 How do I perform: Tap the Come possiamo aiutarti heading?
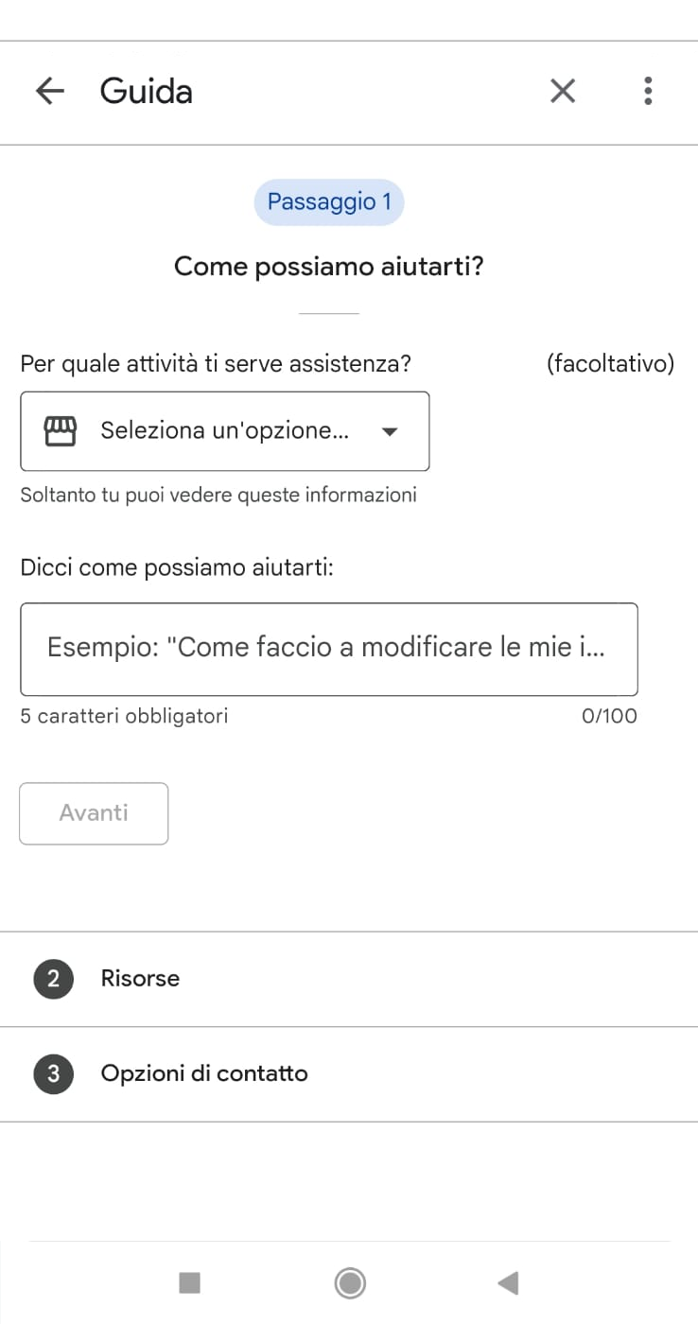click(328, 266)
